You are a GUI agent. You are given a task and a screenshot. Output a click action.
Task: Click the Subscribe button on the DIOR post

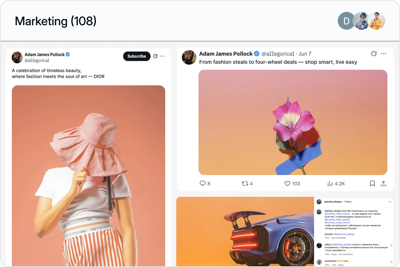click(136, 56)
